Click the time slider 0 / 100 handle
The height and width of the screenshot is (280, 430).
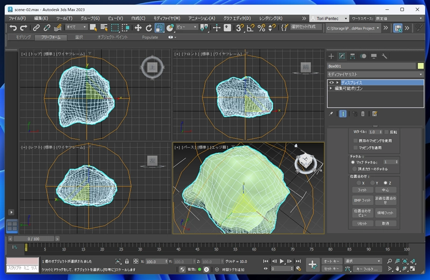point(33,239)
